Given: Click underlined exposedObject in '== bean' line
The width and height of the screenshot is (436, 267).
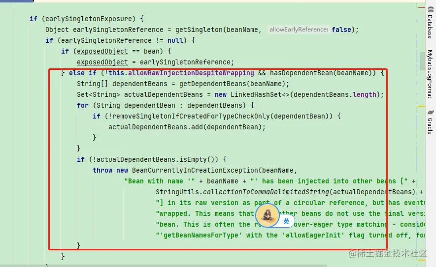Looking at the screenshot, I should pos(102,51).
